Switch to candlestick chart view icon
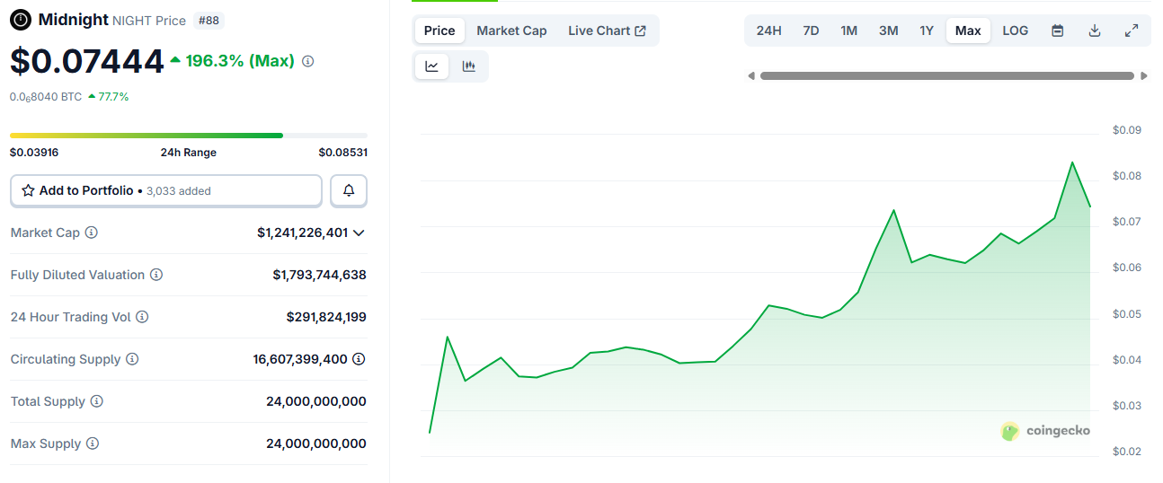The height and width of the screenshot is (483, 1163). pyautogui.click(x=468, y=66)
